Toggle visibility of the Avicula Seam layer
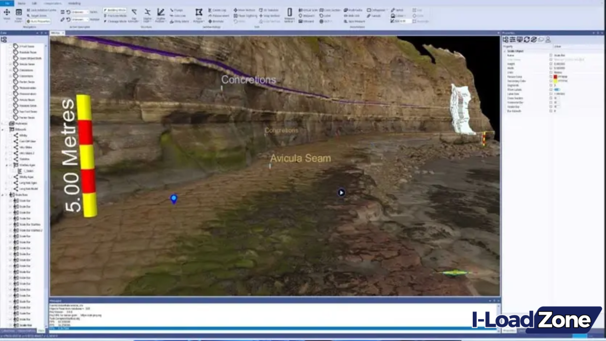This screenshot has height=341, width=606. point(10,65)
